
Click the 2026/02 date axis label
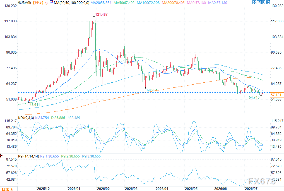click(x=103, y=189)
